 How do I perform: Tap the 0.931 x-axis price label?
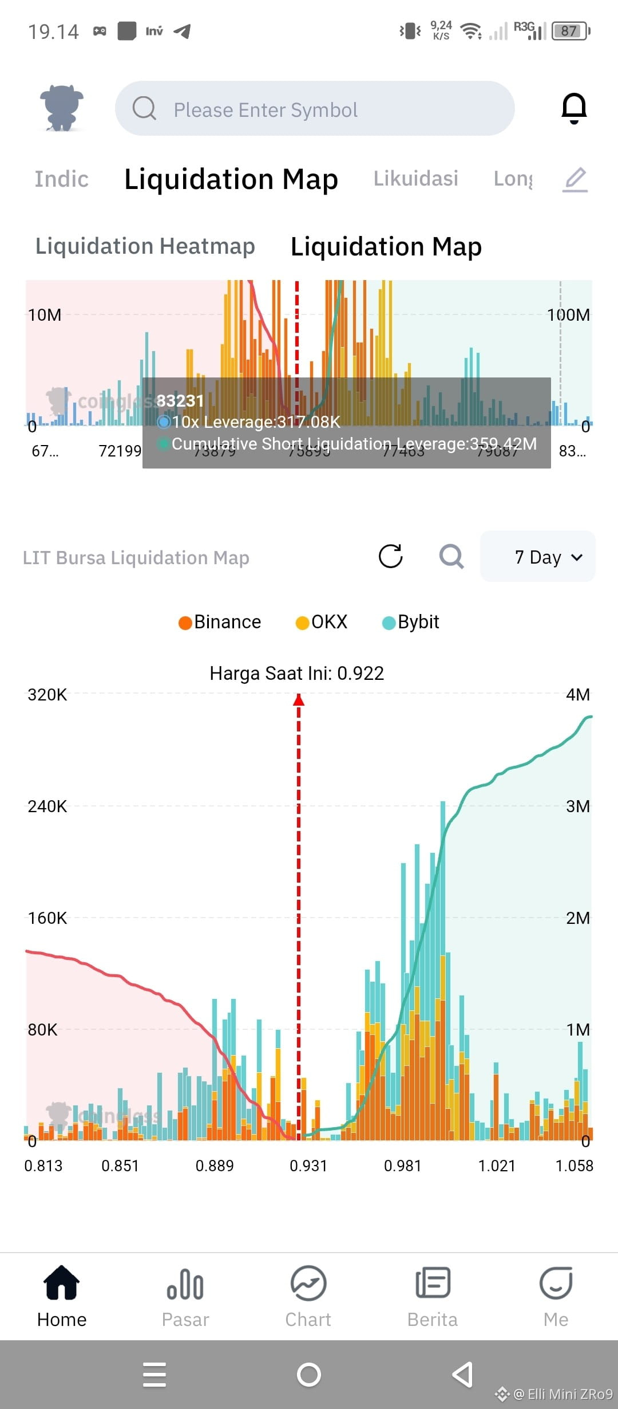(308, 1166)
